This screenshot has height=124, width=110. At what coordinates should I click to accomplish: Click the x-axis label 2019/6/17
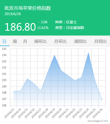pyautogui.click(x=36, y=113)
